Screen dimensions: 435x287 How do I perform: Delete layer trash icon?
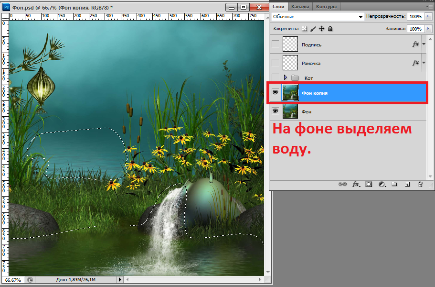pyautogui.click(x=420, y=184)
